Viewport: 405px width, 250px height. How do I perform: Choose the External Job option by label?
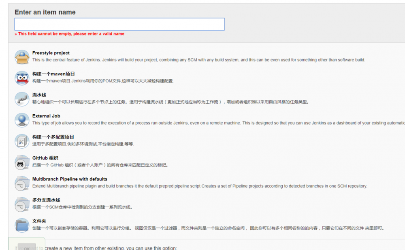[45, 116]
